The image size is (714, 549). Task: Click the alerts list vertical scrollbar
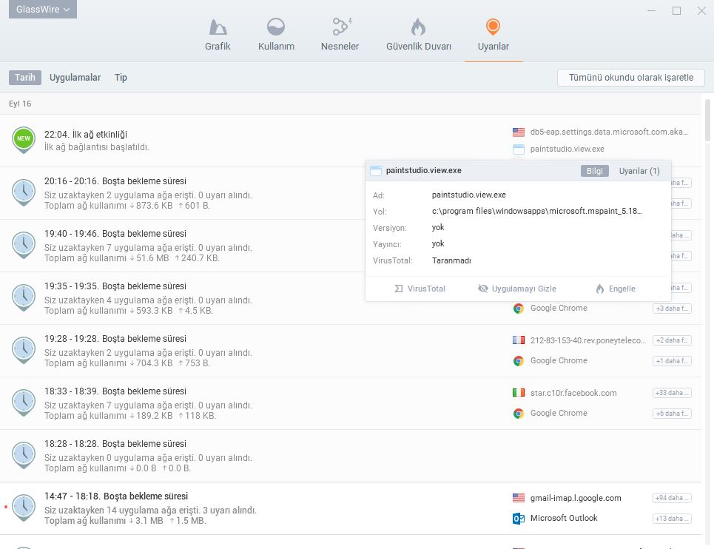click(707, 120)
